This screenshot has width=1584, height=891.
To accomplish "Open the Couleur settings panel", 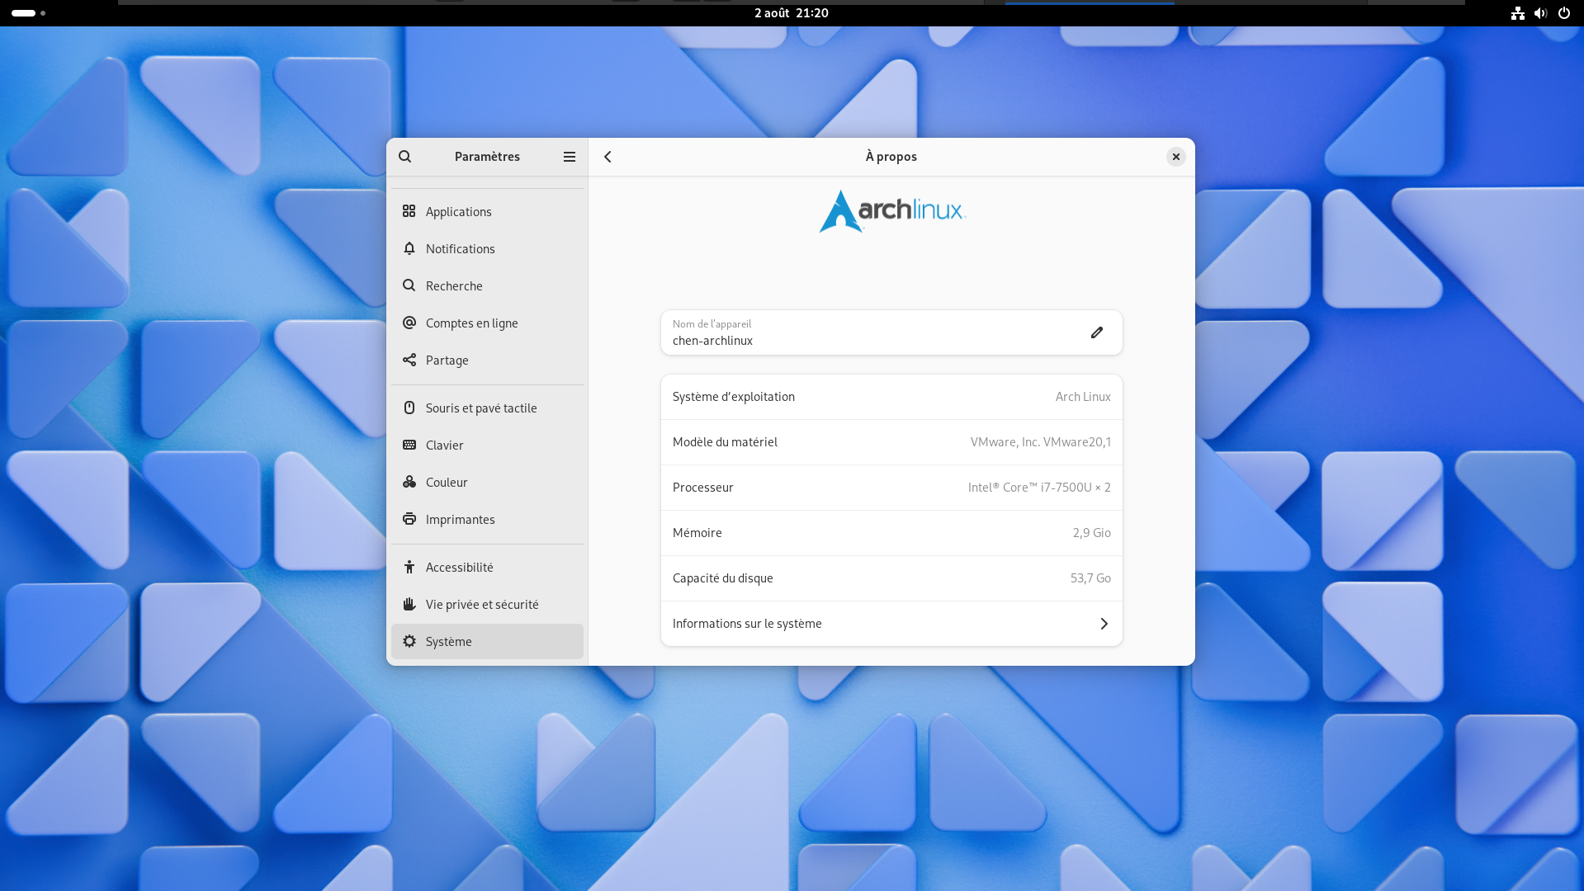I will point(487,482).
